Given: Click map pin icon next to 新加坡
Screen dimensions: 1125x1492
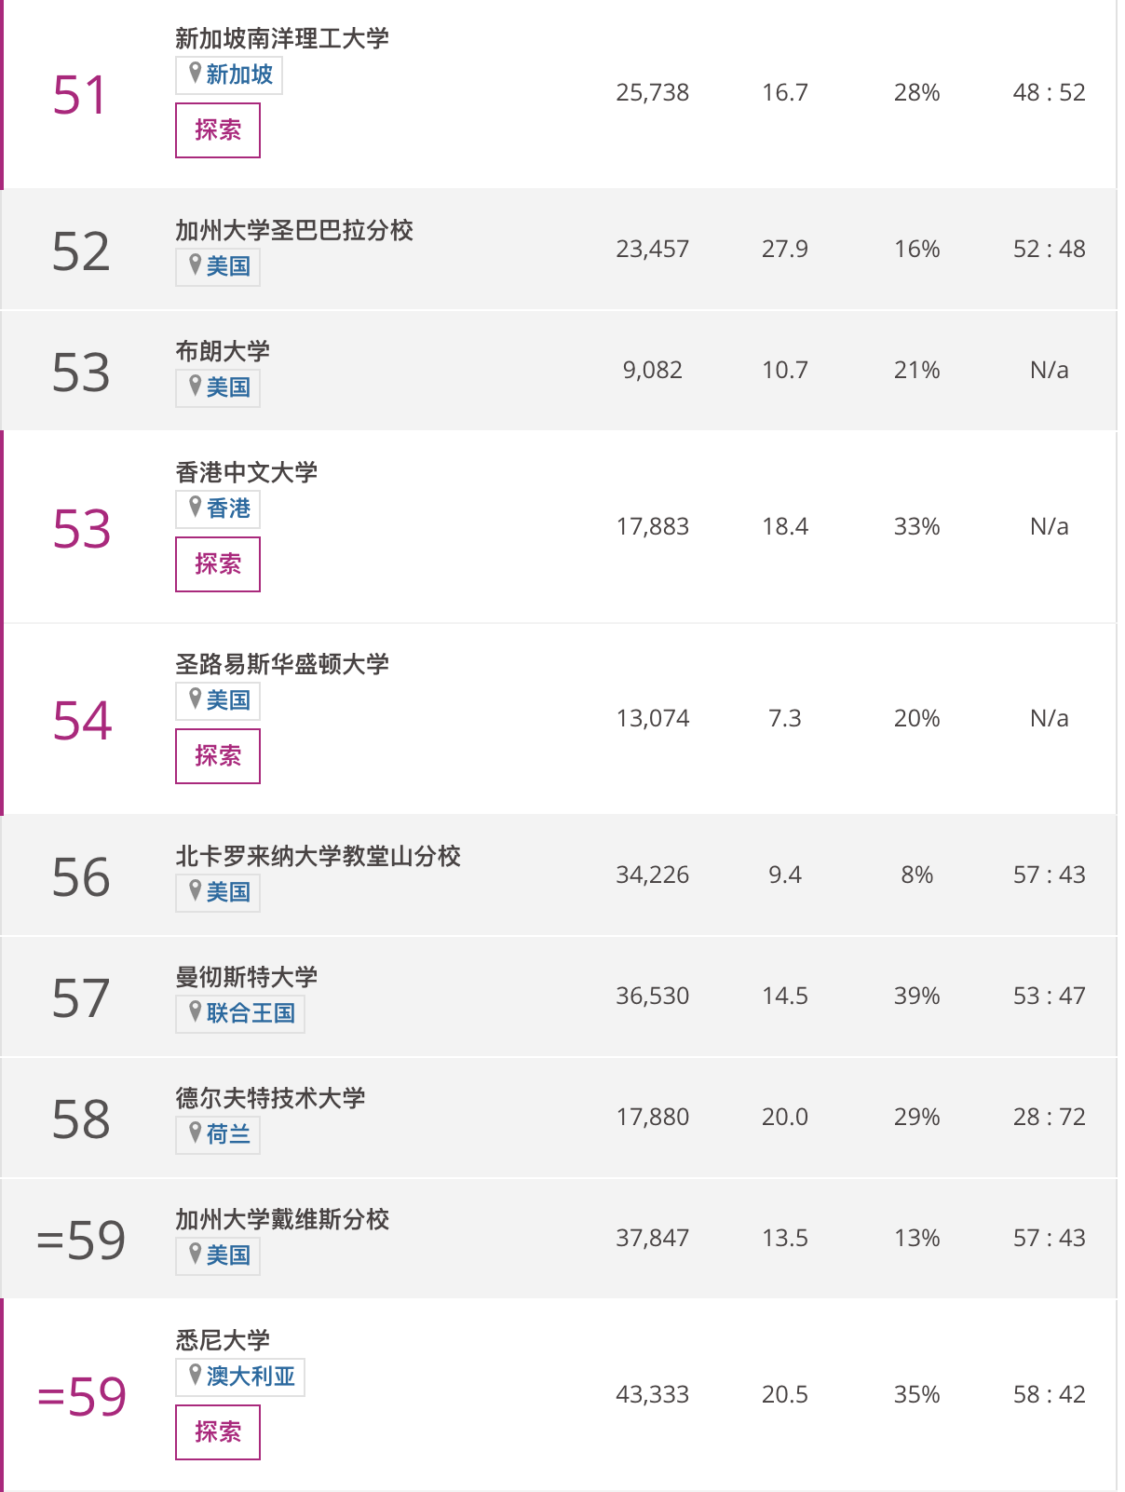Looking at the screenshot, I should click(x=195, y=73).
